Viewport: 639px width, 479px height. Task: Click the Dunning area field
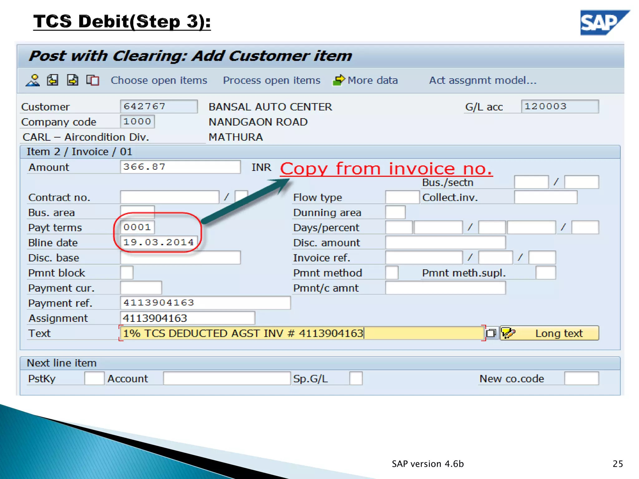coord(395,212)
